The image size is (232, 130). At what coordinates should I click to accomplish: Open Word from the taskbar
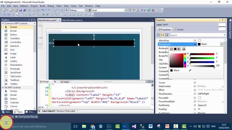tap(151, 126)
